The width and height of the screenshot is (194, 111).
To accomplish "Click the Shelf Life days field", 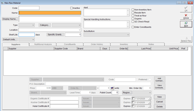I will [27, 35].
